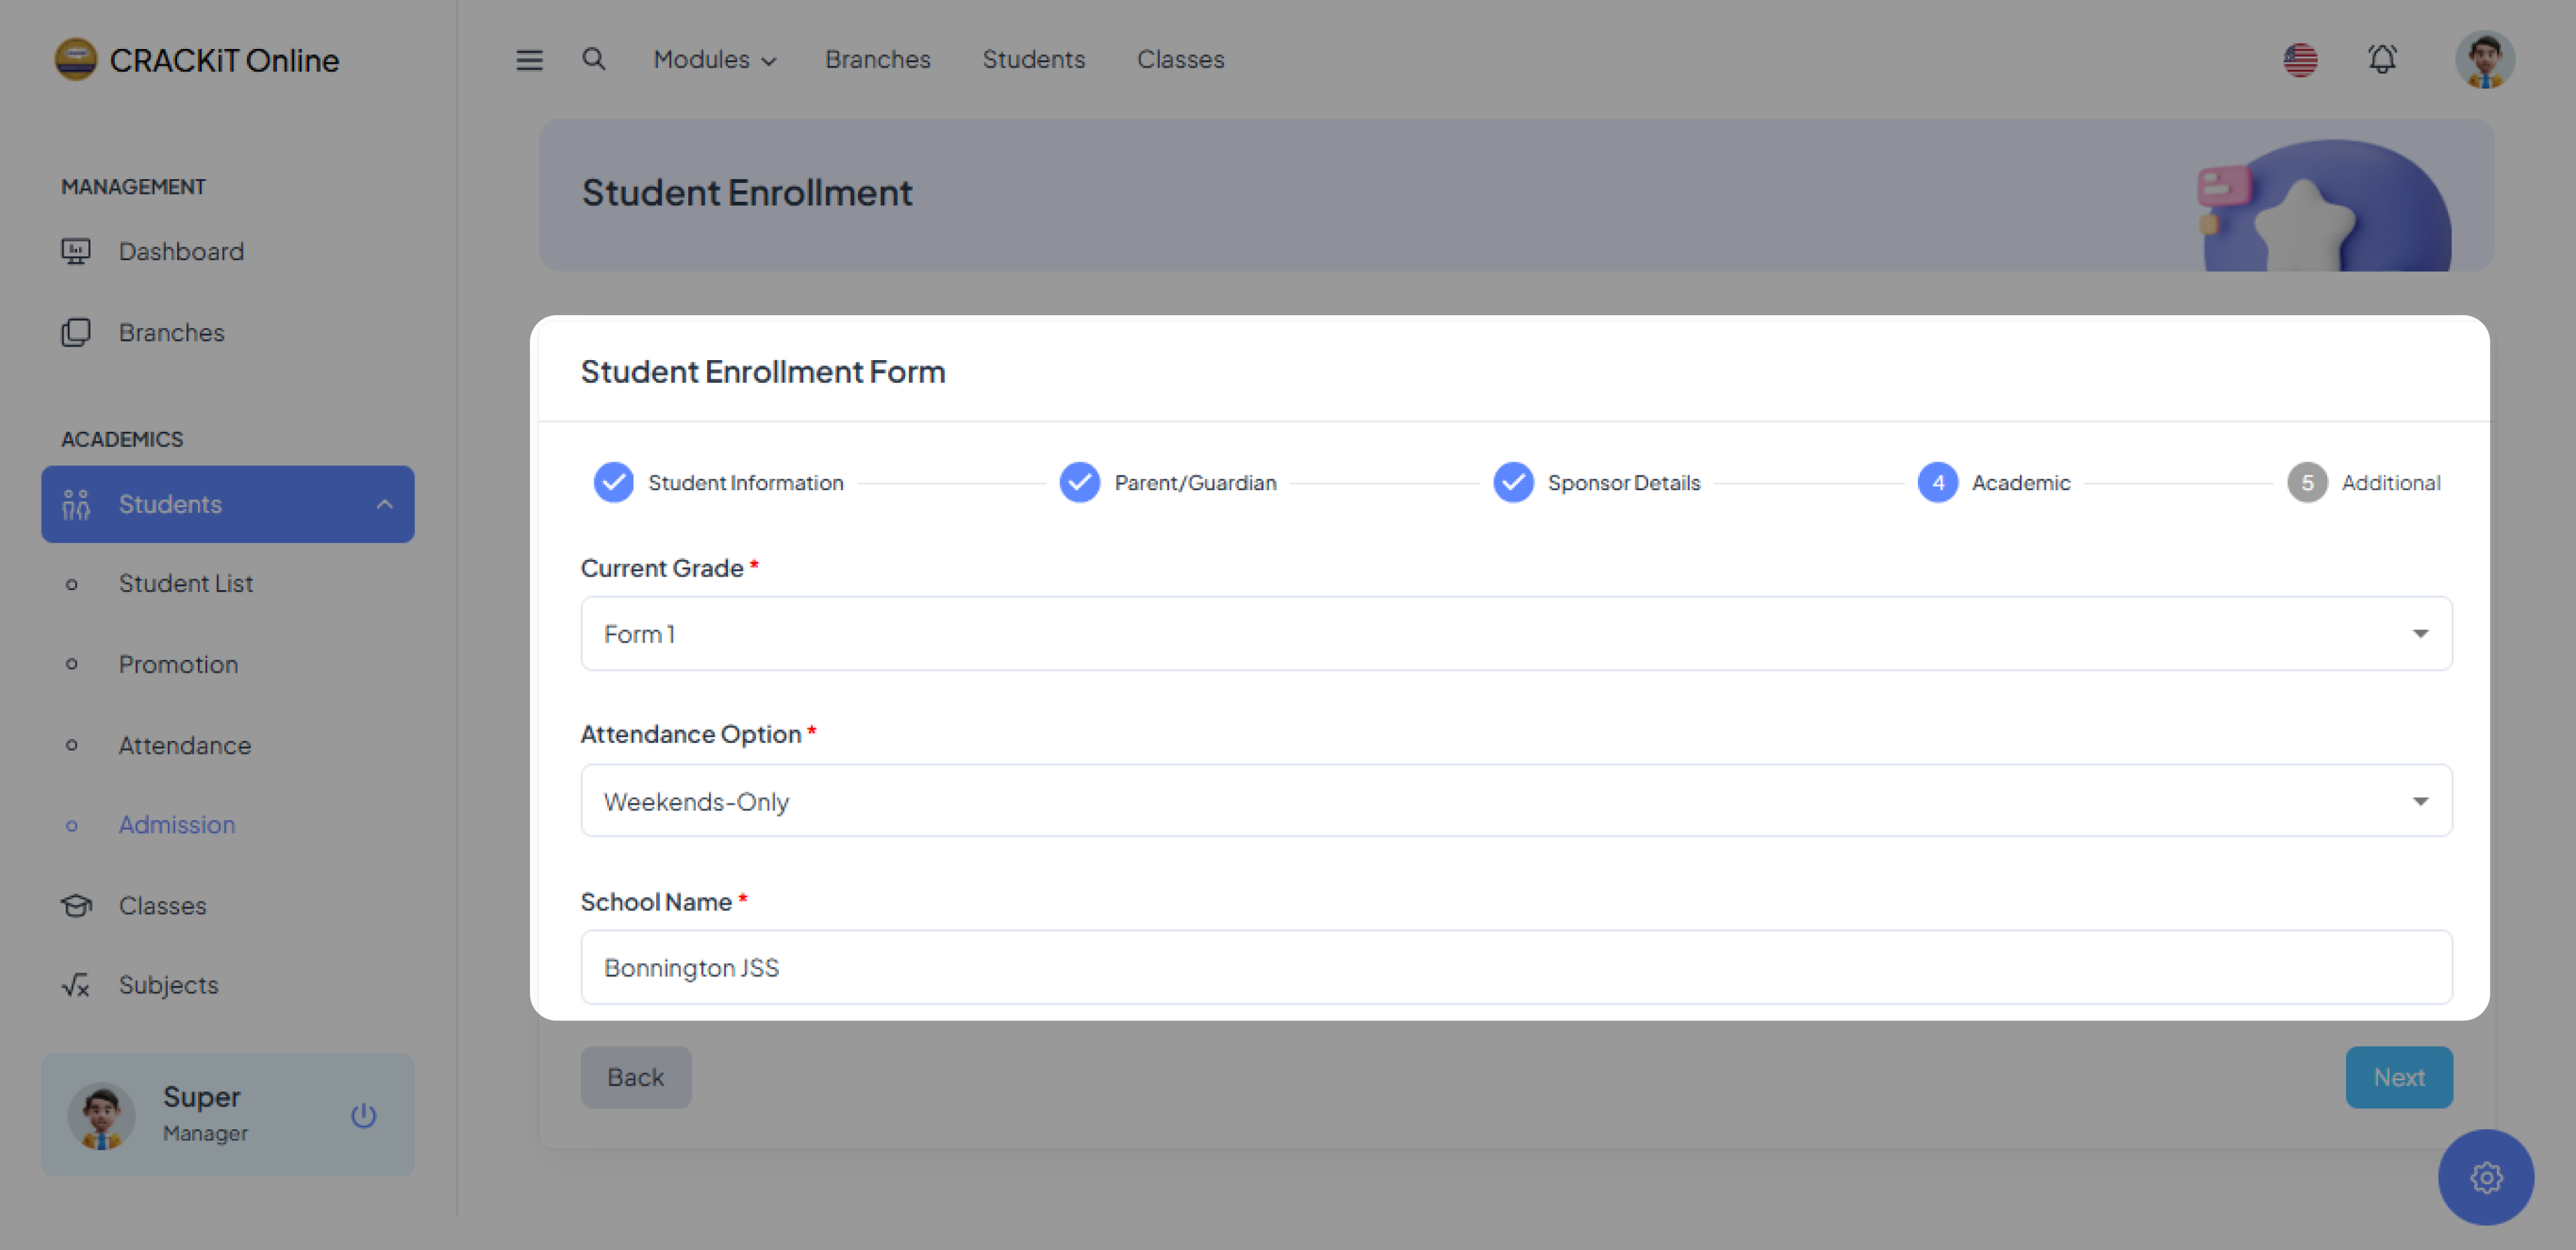
Task: Click the hamburger menu icon
Action: pos(529,60)
